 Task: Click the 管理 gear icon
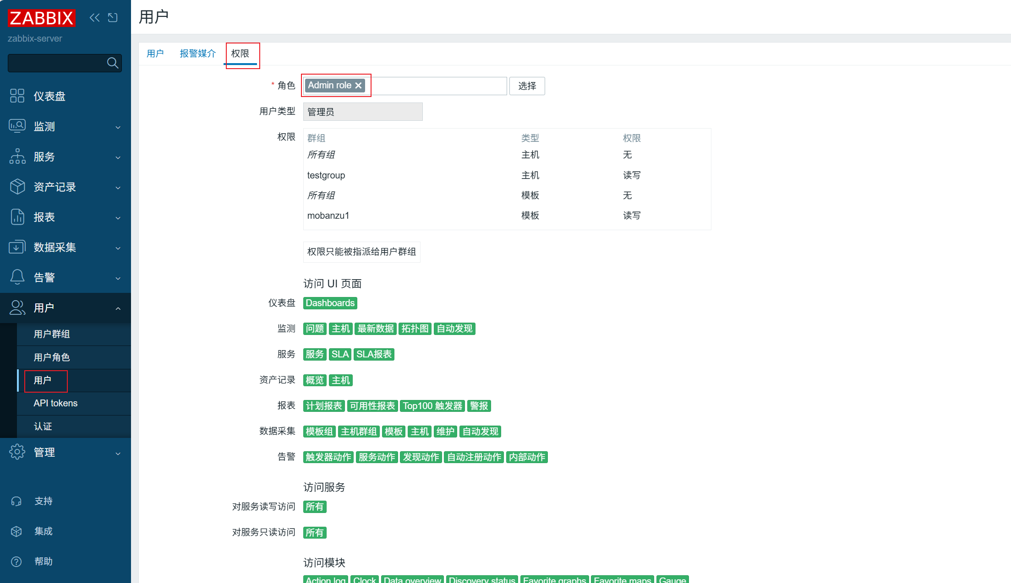click(17, 452)
